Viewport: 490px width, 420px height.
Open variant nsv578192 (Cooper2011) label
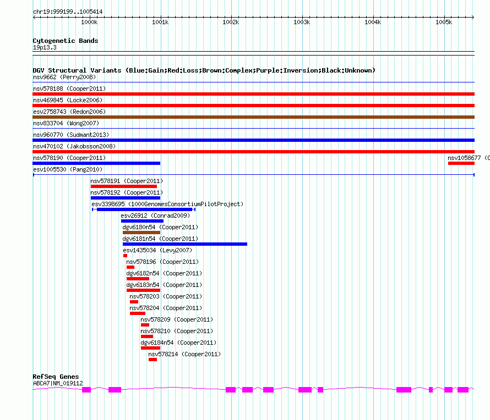(127, 192)
